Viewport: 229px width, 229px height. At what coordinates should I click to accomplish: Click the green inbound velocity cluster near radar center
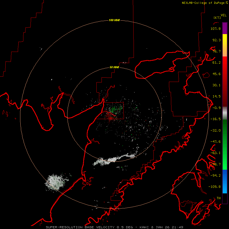click(116, 109)
